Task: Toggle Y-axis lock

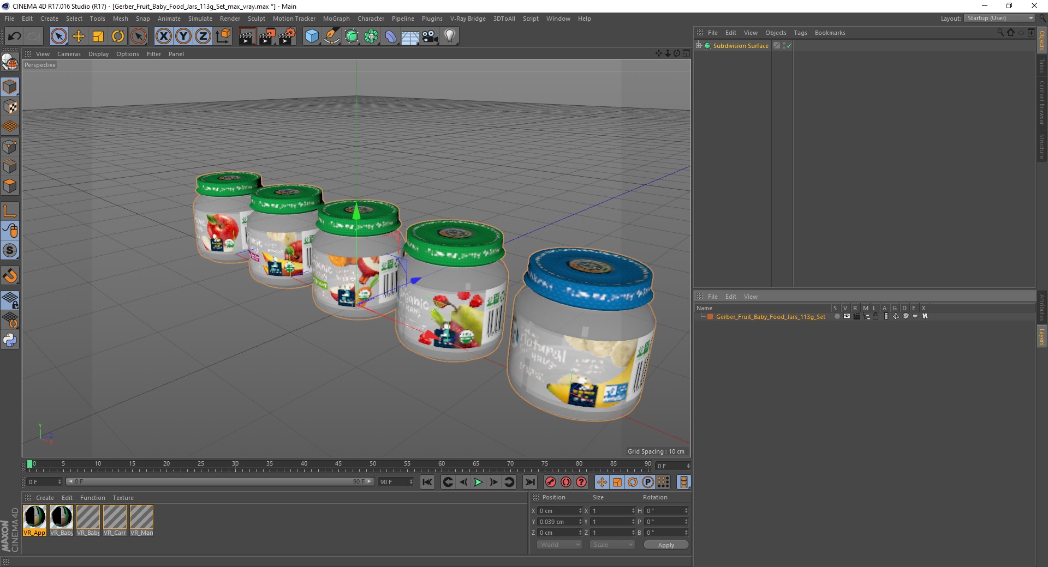Action: 183,37
